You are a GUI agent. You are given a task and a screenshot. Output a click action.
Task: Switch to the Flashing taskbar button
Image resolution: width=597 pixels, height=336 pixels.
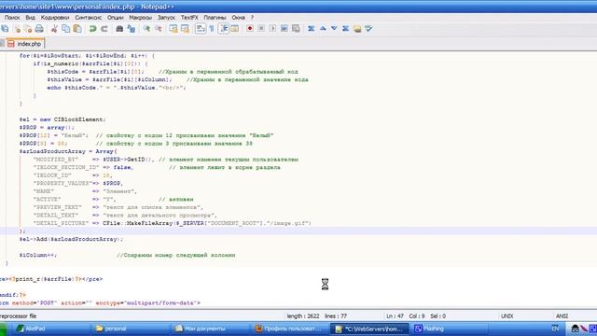[450, 329]
